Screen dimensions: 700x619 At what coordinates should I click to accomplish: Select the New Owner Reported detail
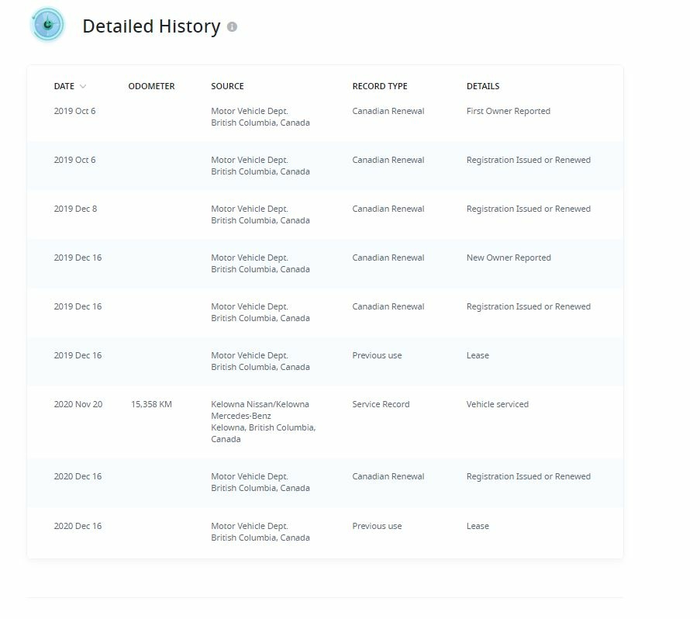(x=509, y=258)
